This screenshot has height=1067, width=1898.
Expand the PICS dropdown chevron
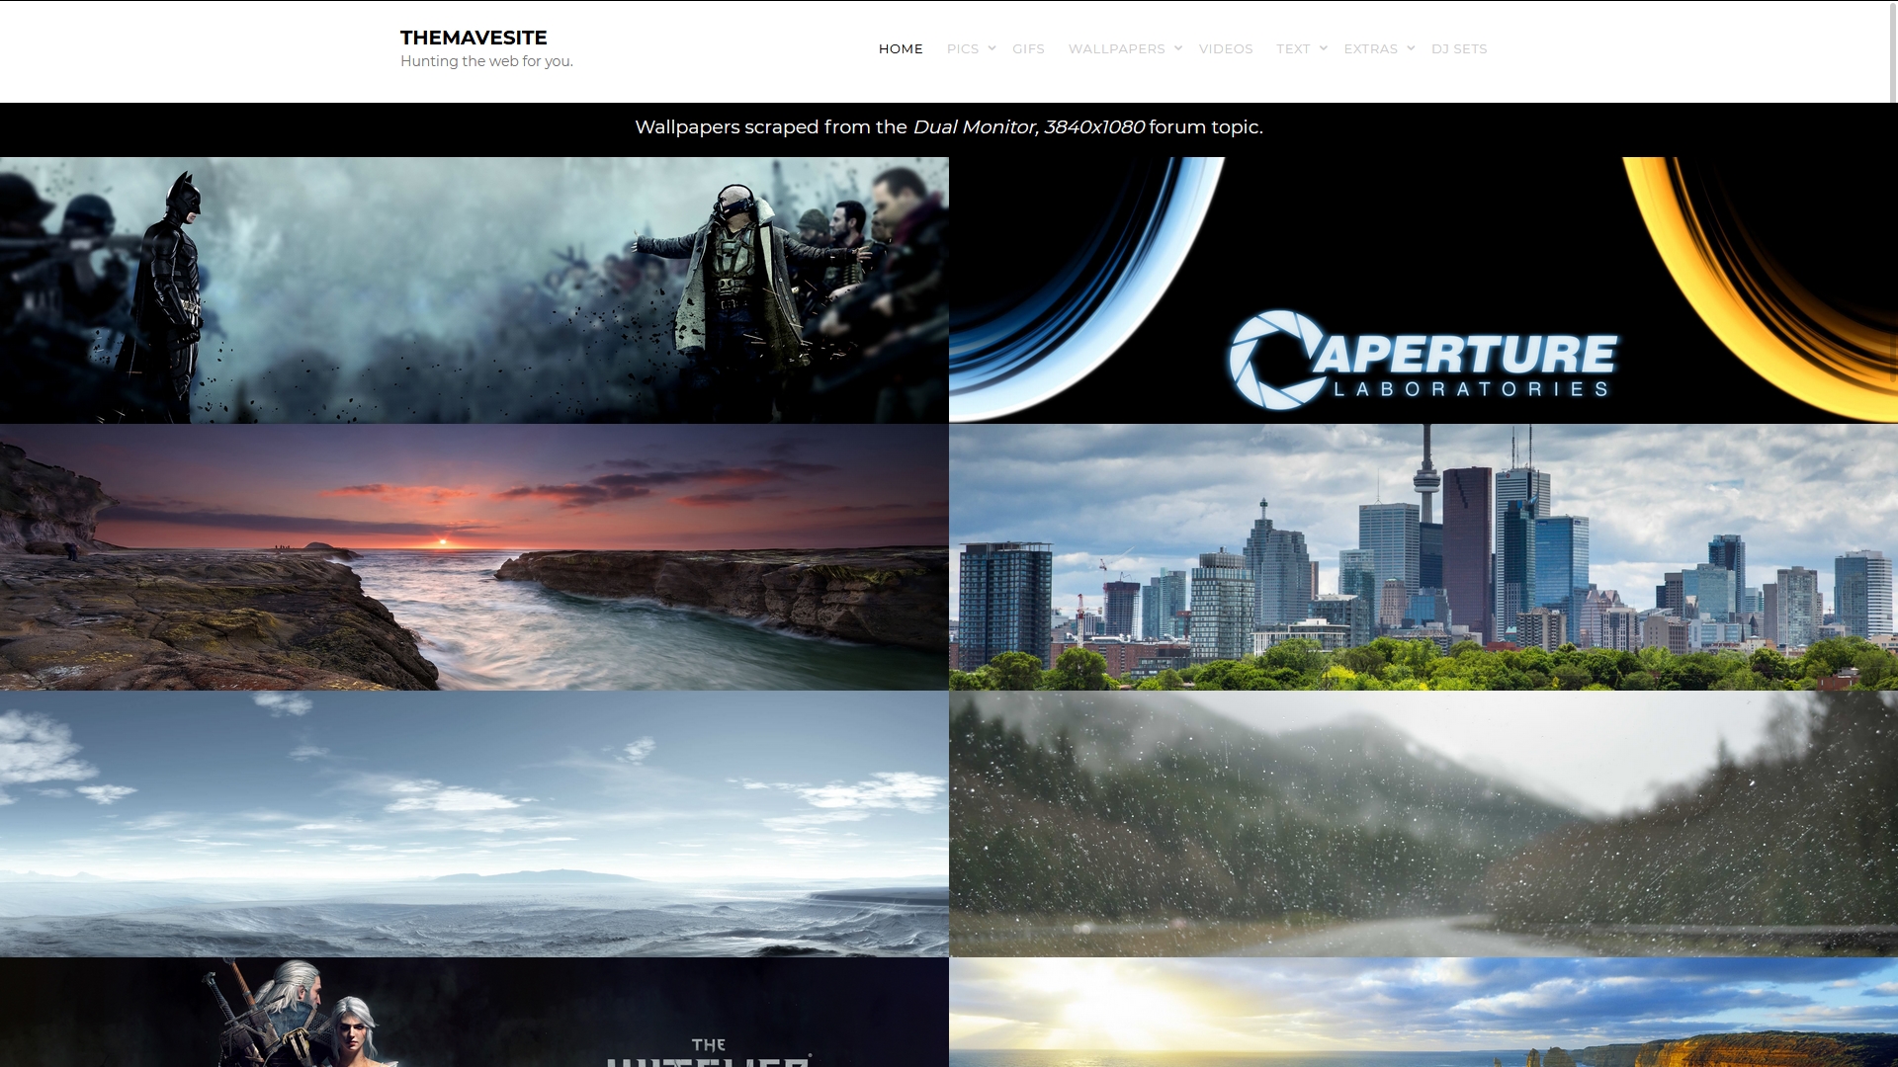tap(992, 48)
